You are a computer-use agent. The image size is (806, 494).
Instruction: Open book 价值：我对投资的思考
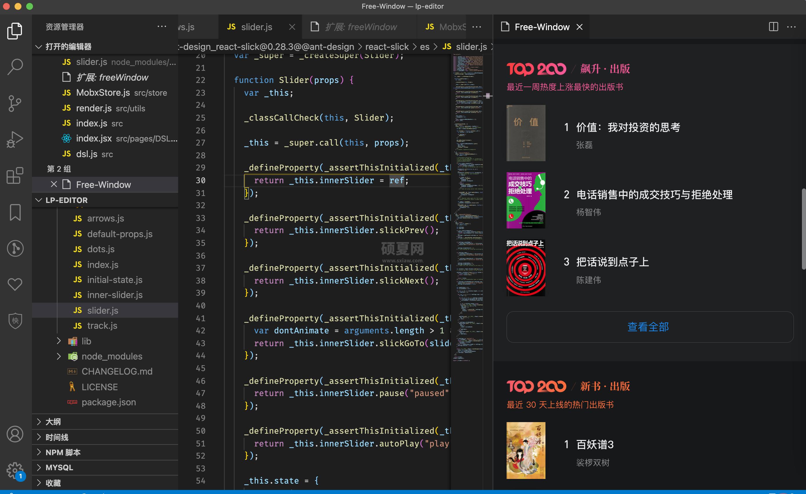coord(628,127)
